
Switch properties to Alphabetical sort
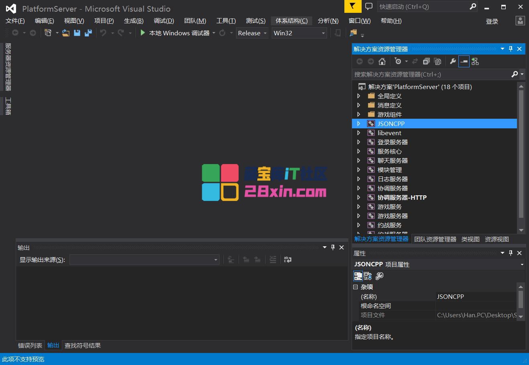point(368,276)
